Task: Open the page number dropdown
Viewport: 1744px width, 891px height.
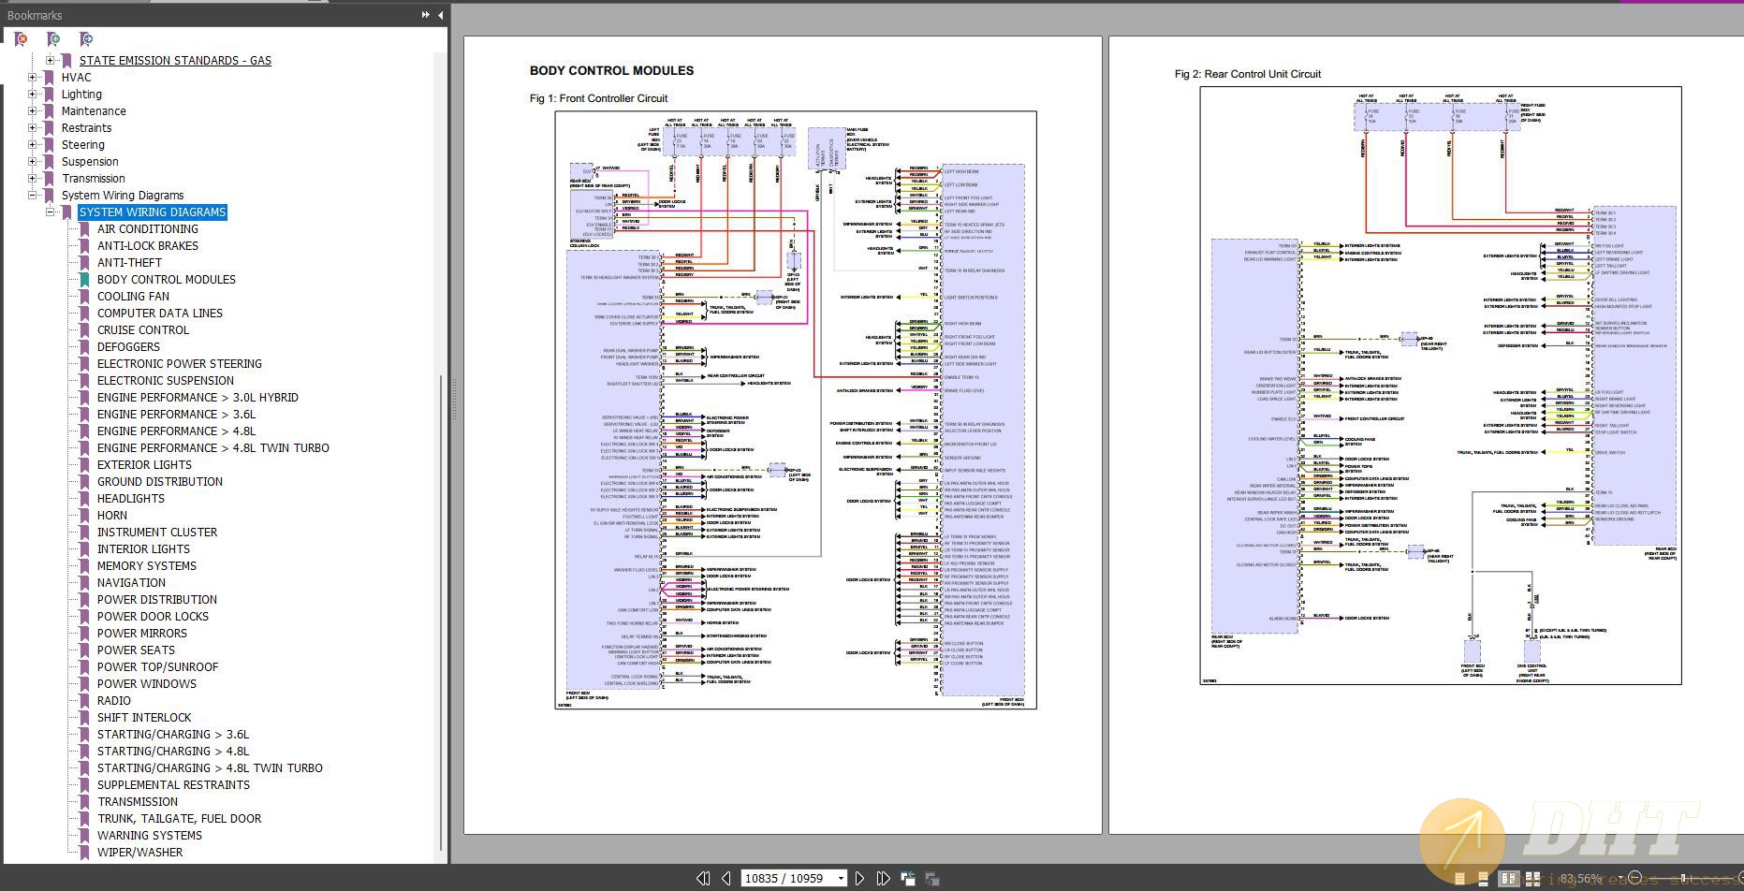Action: tap(840, 878)
